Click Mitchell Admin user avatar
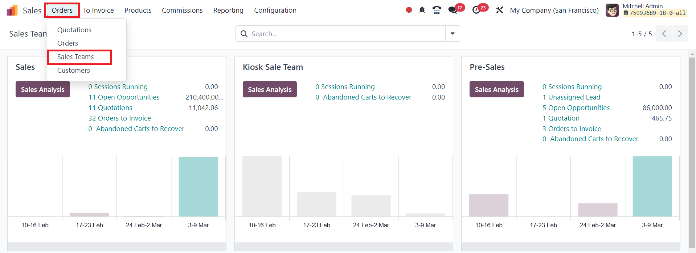 pos(612,10)
